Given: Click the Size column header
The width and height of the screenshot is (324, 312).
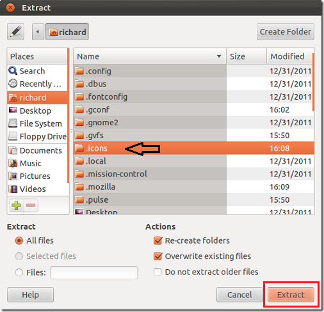Looking at the screenshot, I should coord(247,56).
